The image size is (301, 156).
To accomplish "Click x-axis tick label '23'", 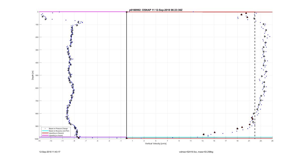I will 261,141.
